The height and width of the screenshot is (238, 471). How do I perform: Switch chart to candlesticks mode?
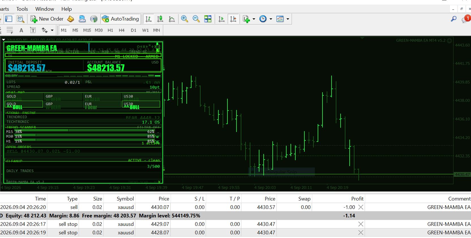pyautogui.click(x=160, y=19)
